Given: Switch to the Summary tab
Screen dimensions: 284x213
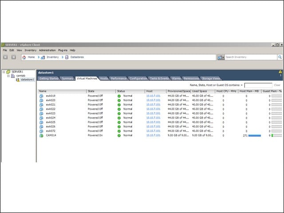Looking at the screenshot, I should [67, 79].
